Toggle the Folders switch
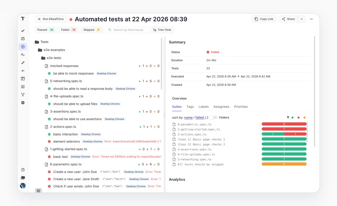Screen dimensions: 337x206 pyautogui.click(x=213, y=118)
